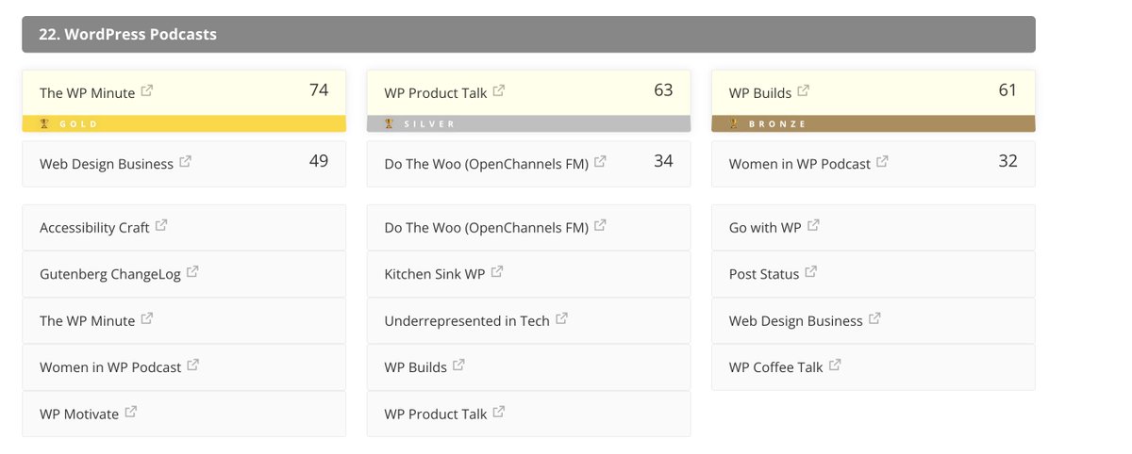Click external link icon for Women in WP scored 32
Viewport: 1132px width, 454px height.
pyautogui.click(x=882, y=162)
